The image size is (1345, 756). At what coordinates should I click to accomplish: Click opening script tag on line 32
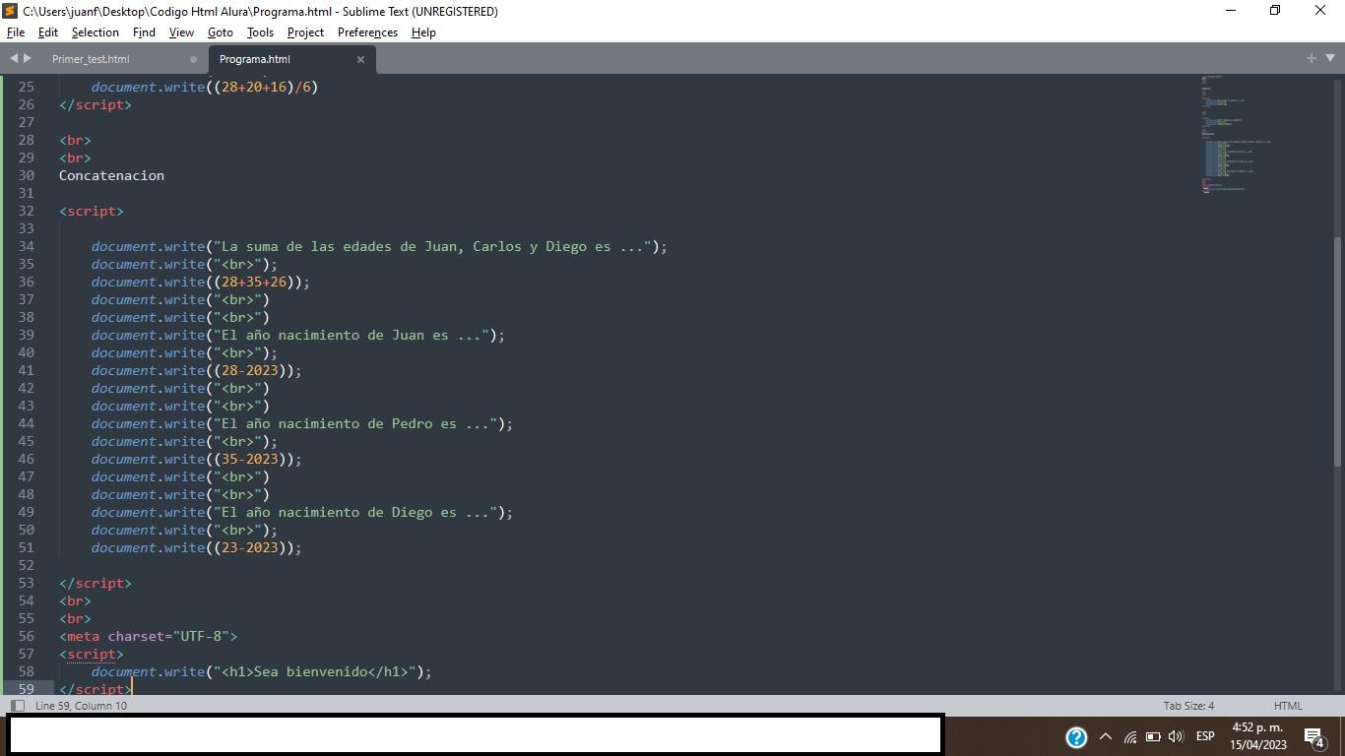(x=91, y=211)
